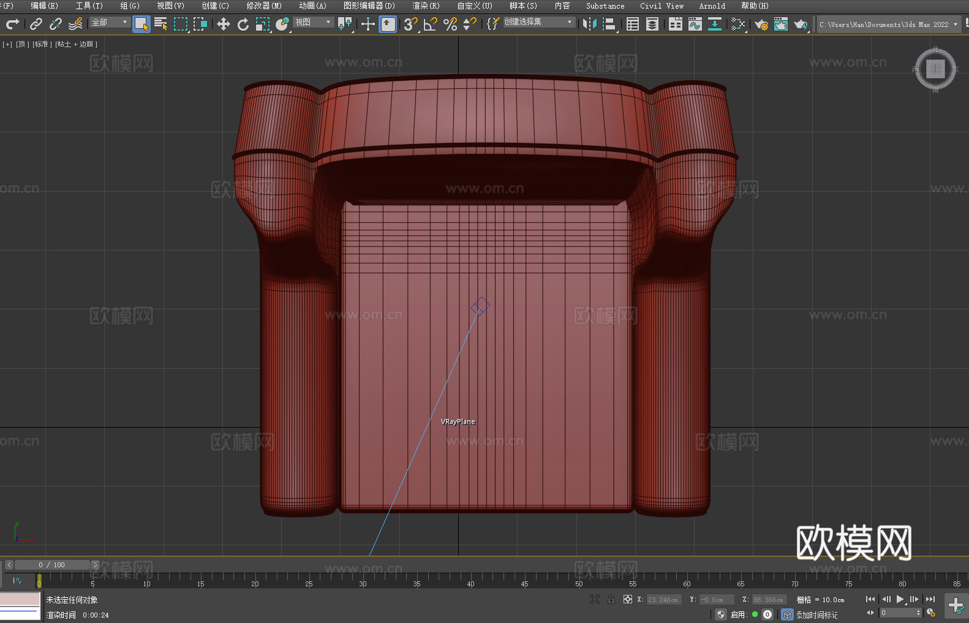
Task: Open the 修改器(M) menu
Action: pyautogui.click(x=264, y=6)
